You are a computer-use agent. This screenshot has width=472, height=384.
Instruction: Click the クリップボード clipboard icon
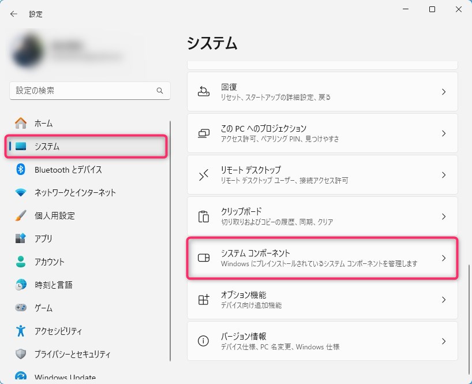pos(204,217)
